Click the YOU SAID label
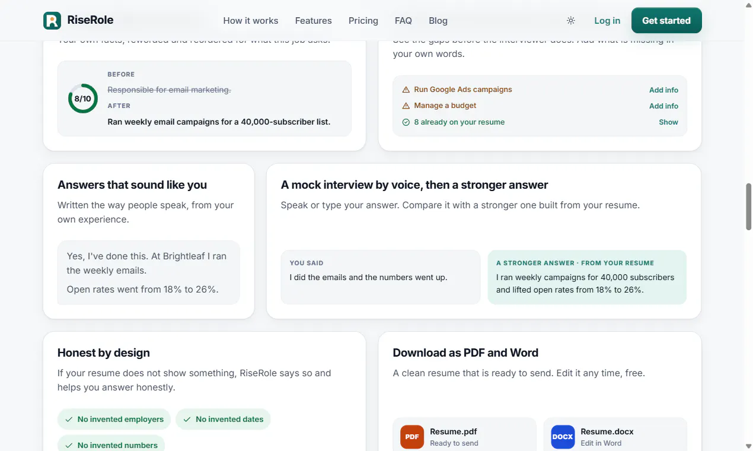Screen dimensions: 753x451 click(x=307, y=263)
